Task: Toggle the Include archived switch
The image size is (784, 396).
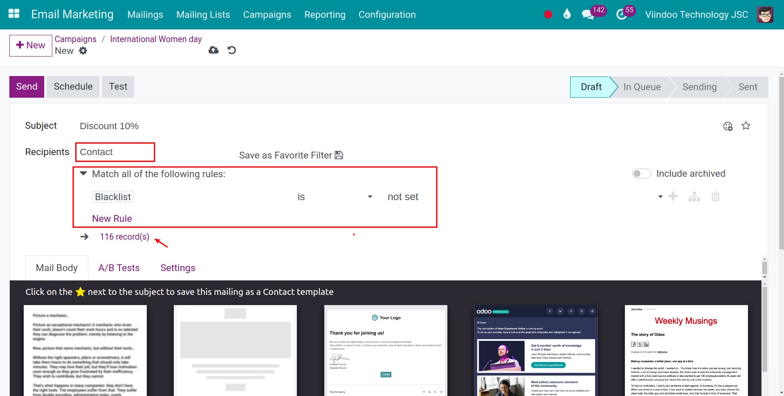Action: coord(642,174)
